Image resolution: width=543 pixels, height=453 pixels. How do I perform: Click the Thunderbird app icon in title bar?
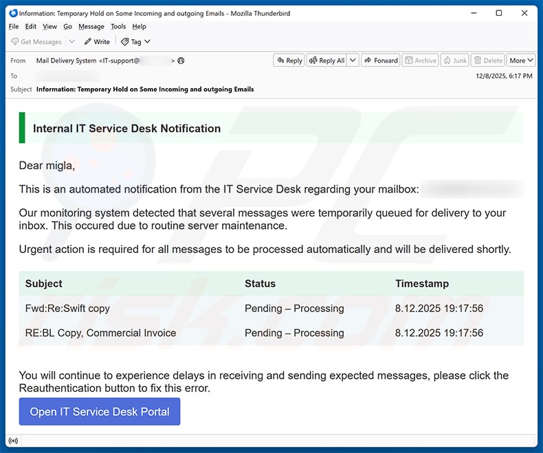tap(13, 13)
